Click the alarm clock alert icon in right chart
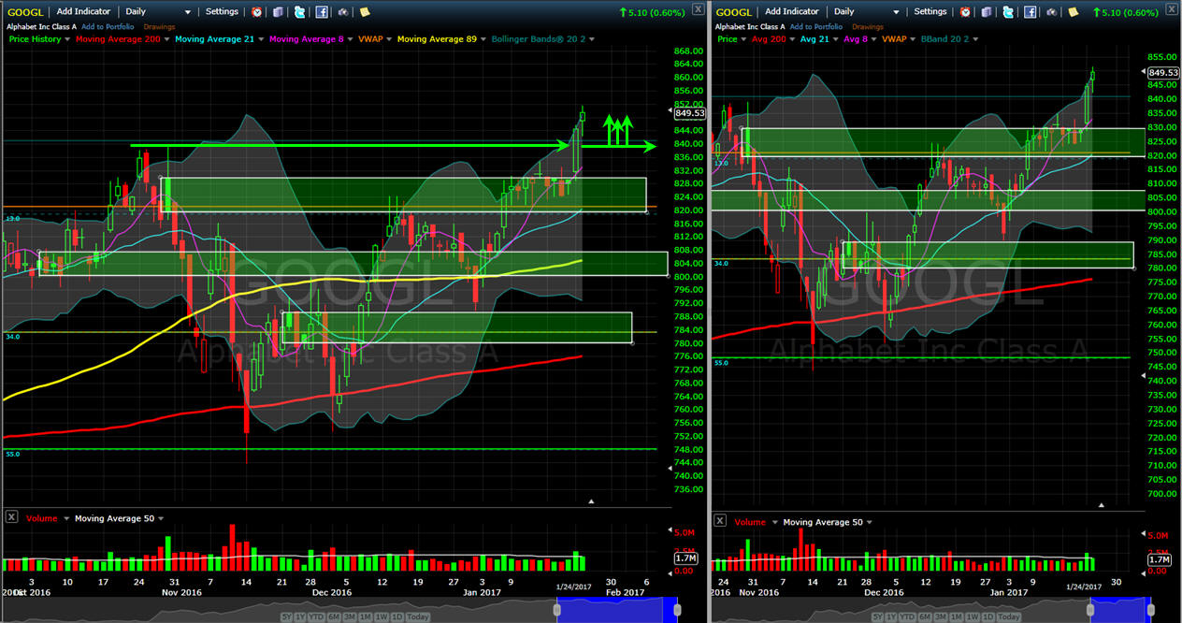The height and width of the screenshot is (623, 1182). click(965, 12)
